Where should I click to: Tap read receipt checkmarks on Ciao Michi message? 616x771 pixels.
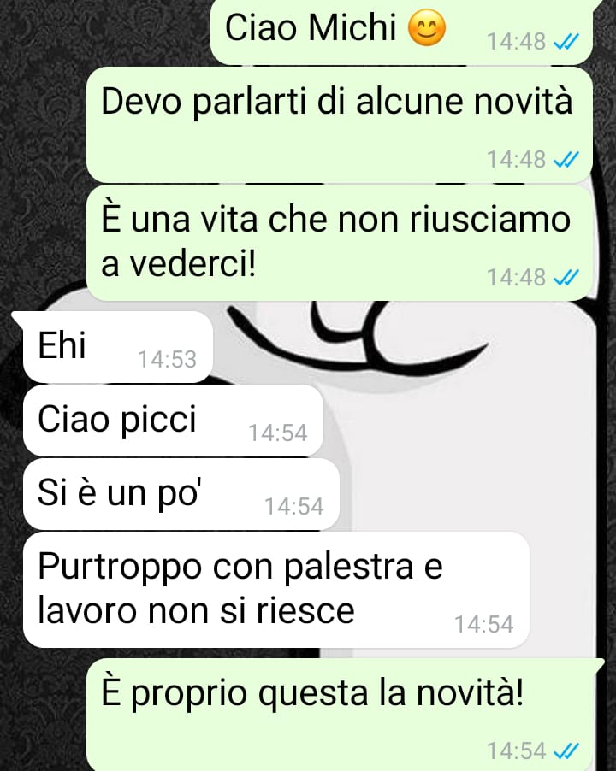566,42
